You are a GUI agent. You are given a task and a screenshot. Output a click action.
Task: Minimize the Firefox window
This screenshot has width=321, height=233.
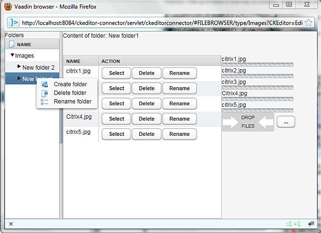click(276, 5)
